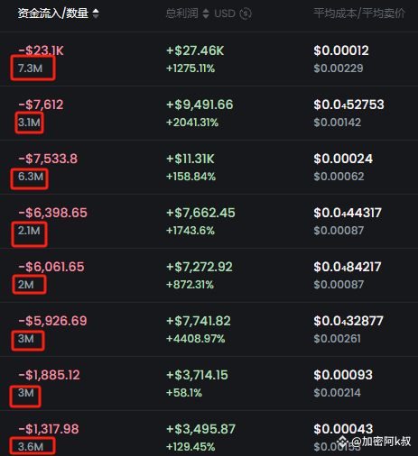Click the $0.00093 average cost
This screenshot has width=418, height=456.
[343, 375]
